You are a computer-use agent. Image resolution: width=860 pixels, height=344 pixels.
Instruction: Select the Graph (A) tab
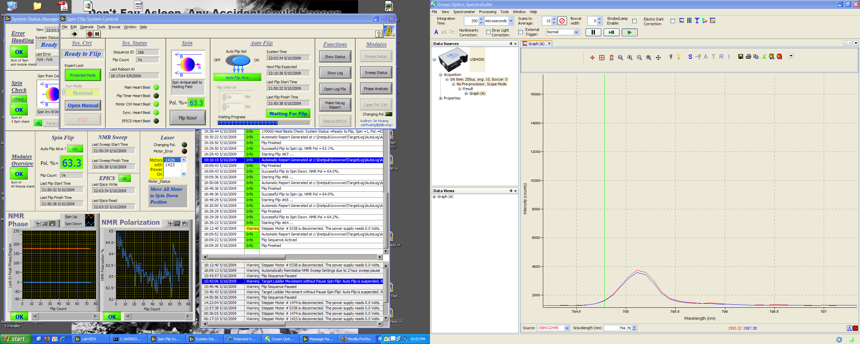pos(536,44)
